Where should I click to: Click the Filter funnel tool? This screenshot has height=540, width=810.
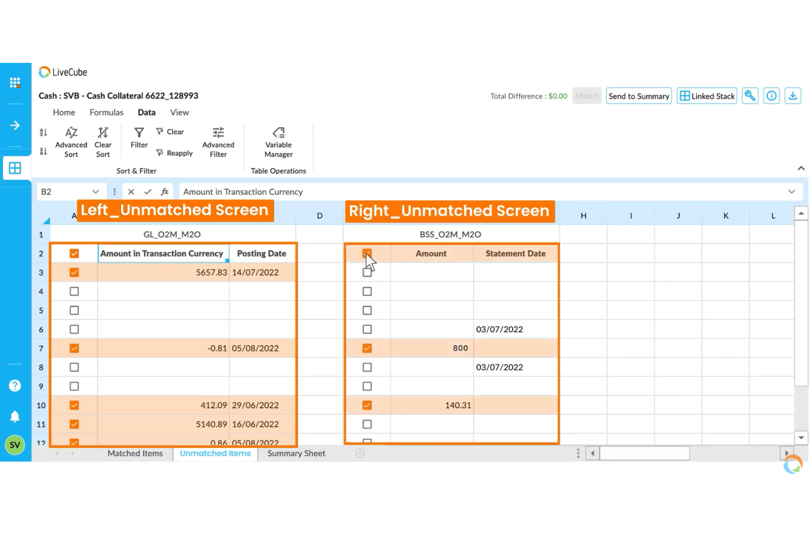139,138
